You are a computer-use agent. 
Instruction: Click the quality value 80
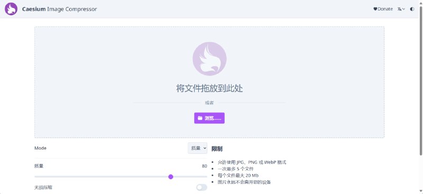pos(205,166)
